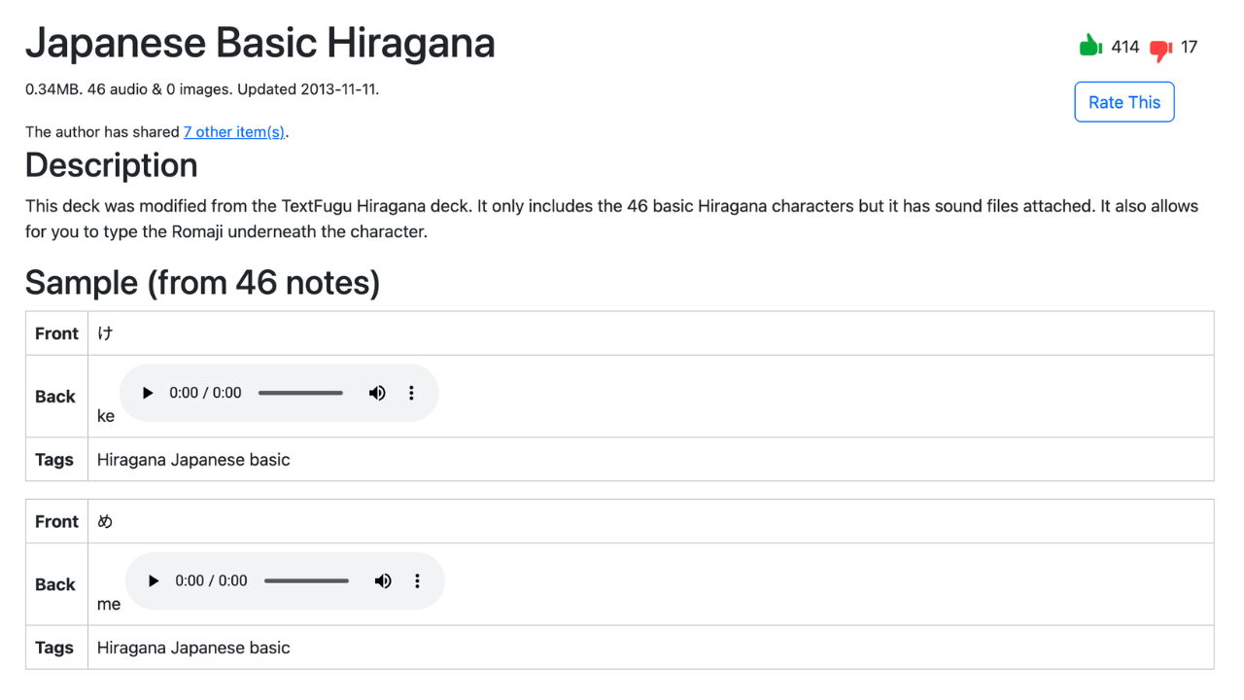Image resolution: width=1244 pixels, height=700 pixels.
Task: Mute the 'me' audio player volume
Action: [x=383, y=580]
